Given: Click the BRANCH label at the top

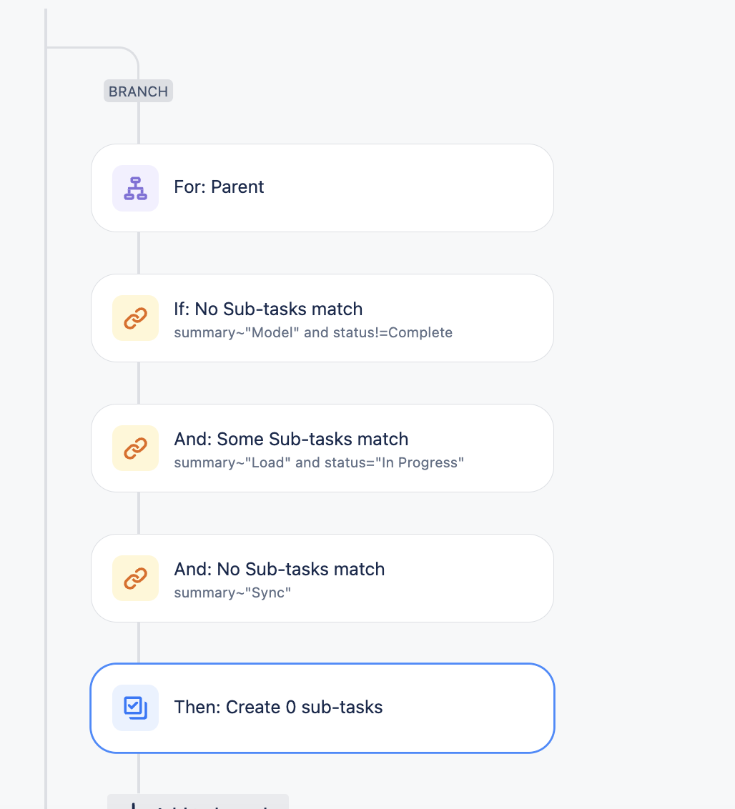Looking at the screenshot, I should (x=138, y=91).
